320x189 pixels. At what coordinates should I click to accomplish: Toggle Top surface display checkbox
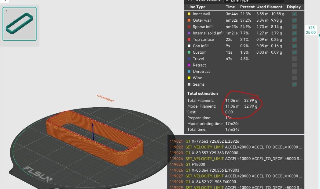pyautogui.click(x=294, y=39)
